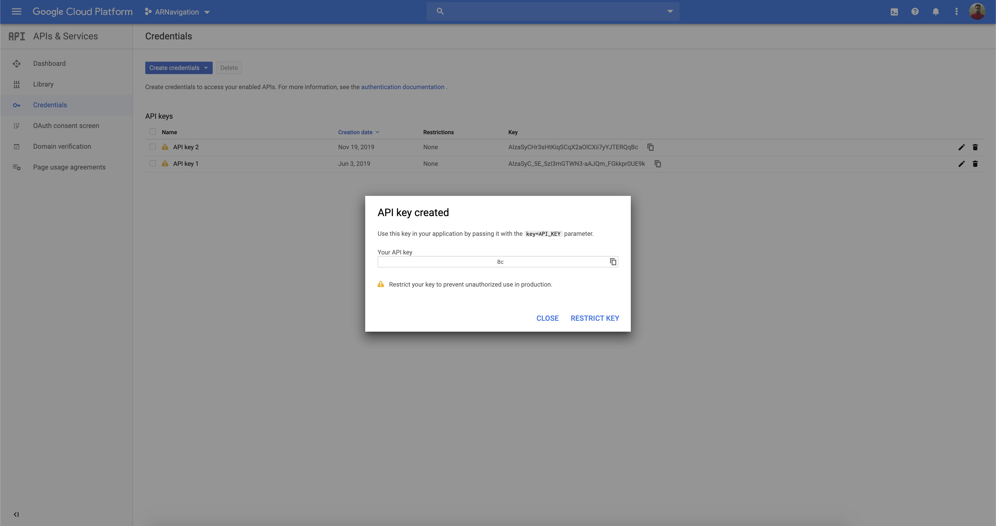Screen dimensions: 996x526
Task: Click the Dashboard sidebar icon
Action: point(17,64)
